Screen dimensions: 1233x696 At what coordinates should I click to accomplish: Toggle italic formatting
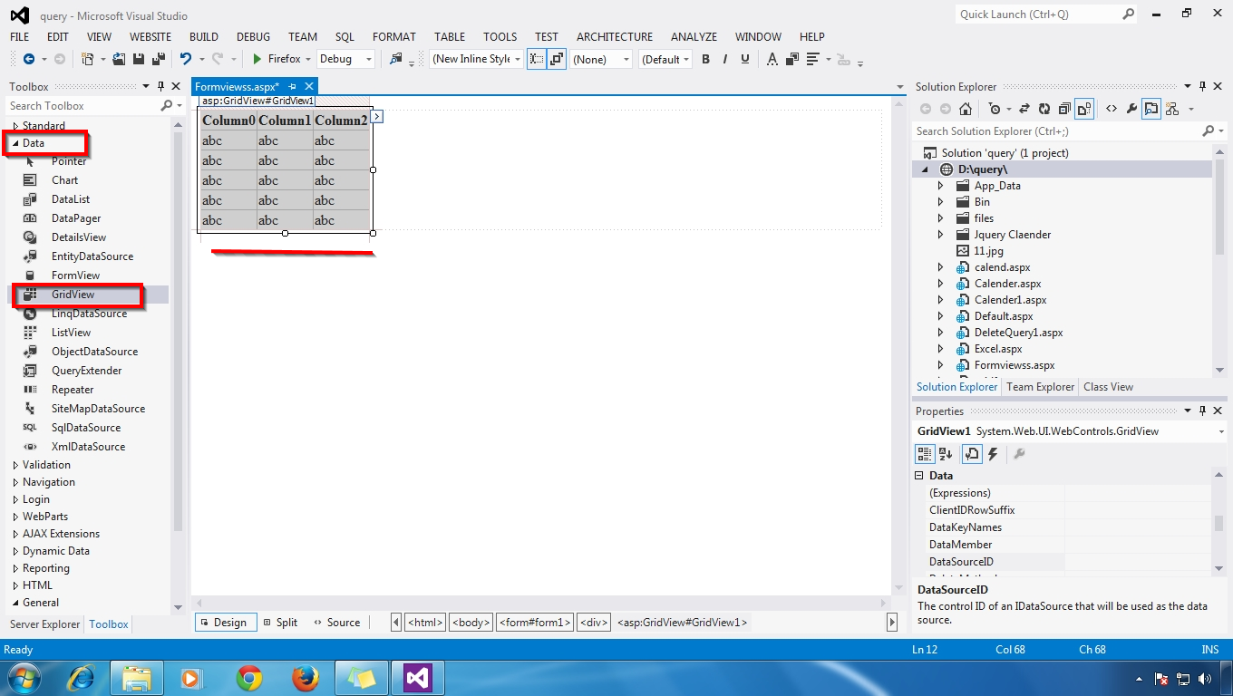pyautogui.click(x=725, y=59)
